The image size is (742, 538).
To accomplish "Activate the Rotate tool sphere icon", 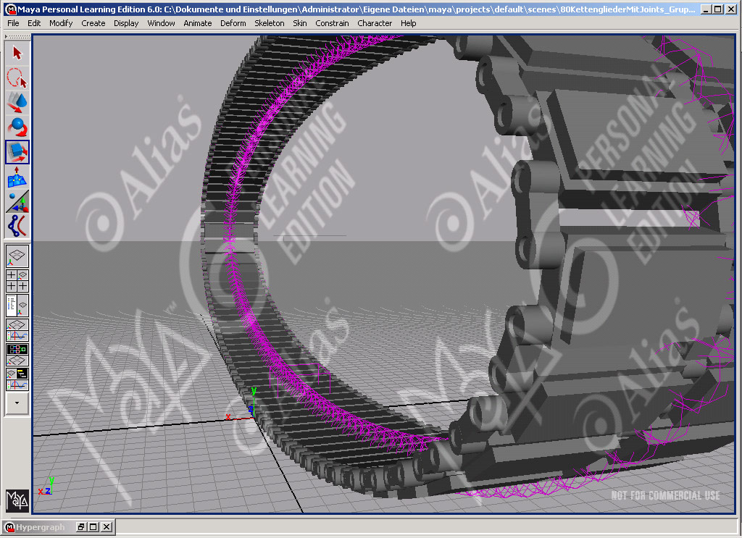I will coord(17,127).
